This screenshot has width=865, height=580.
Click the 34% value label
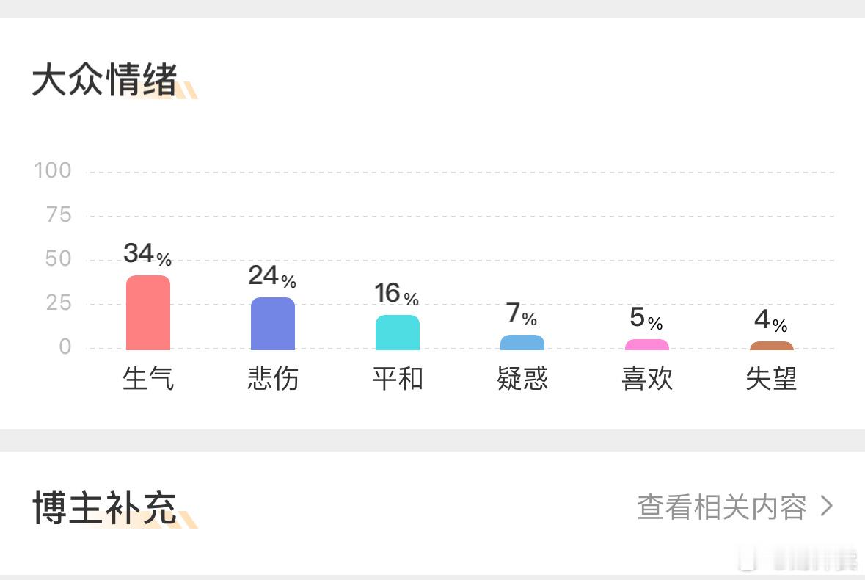tap(147, 254)
